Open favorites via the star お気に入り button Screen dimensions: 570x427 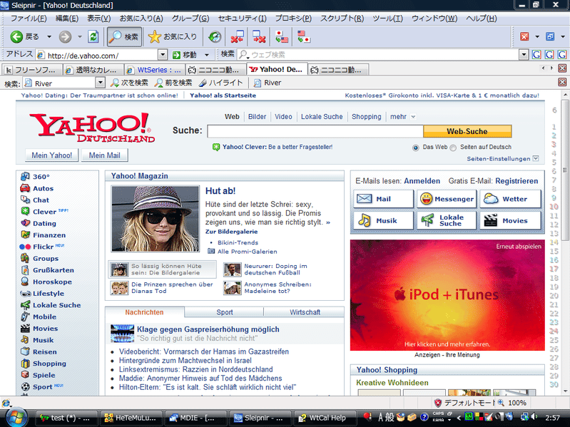coord(173,36)
